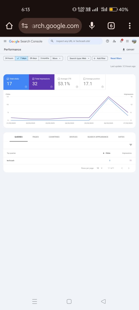Enable the Average CTR checkbox
The width and height of the screenshot is (139, 310).
[x=59, y=79]
